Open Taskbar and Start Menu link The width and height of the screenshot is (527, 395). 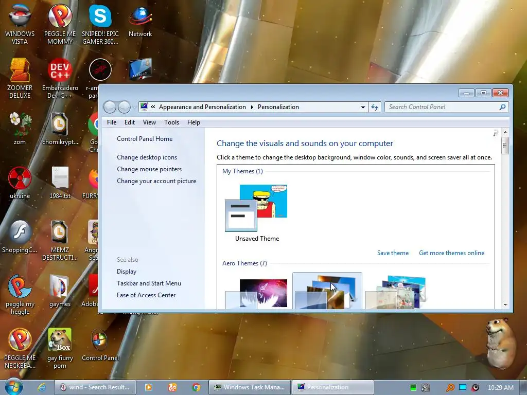pyautogui.click(x=149, y=283)
